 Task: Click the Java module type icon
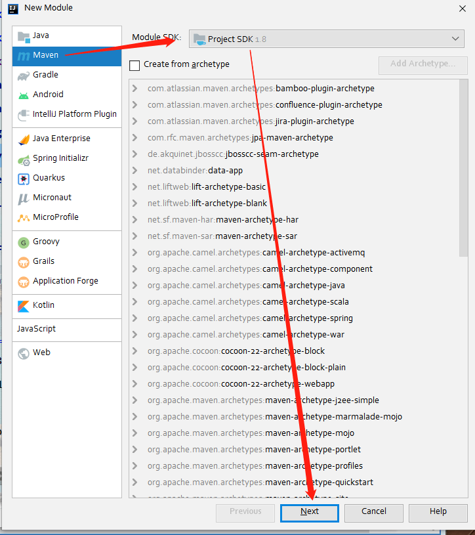pos(24,37)
